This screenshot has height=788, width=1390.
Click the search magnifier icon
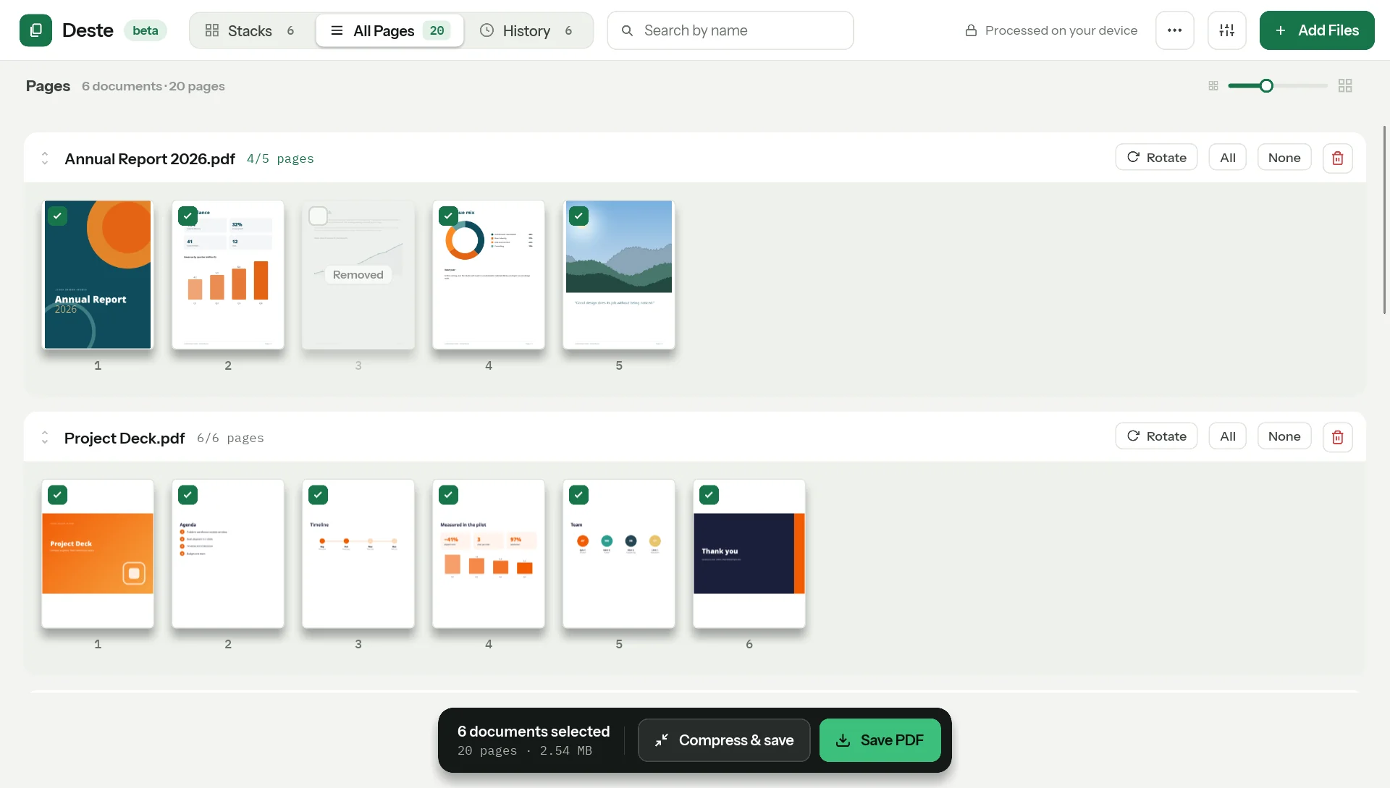[627, 30]
